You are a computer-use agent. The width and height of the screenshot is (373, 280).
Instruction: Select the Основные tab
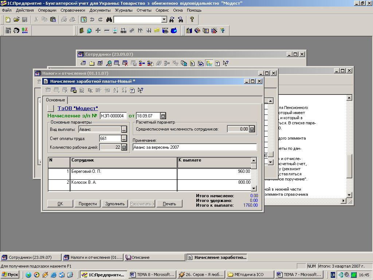pos(55,100)
